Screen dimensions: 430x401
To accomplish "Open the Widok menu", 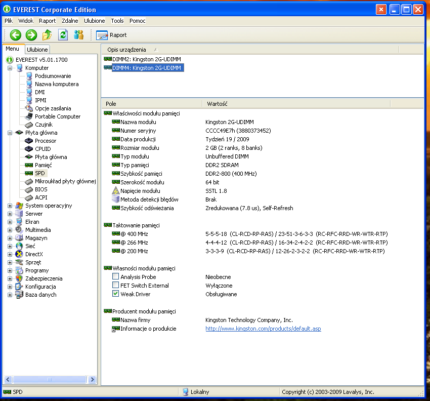I will [x=26, y=21].
